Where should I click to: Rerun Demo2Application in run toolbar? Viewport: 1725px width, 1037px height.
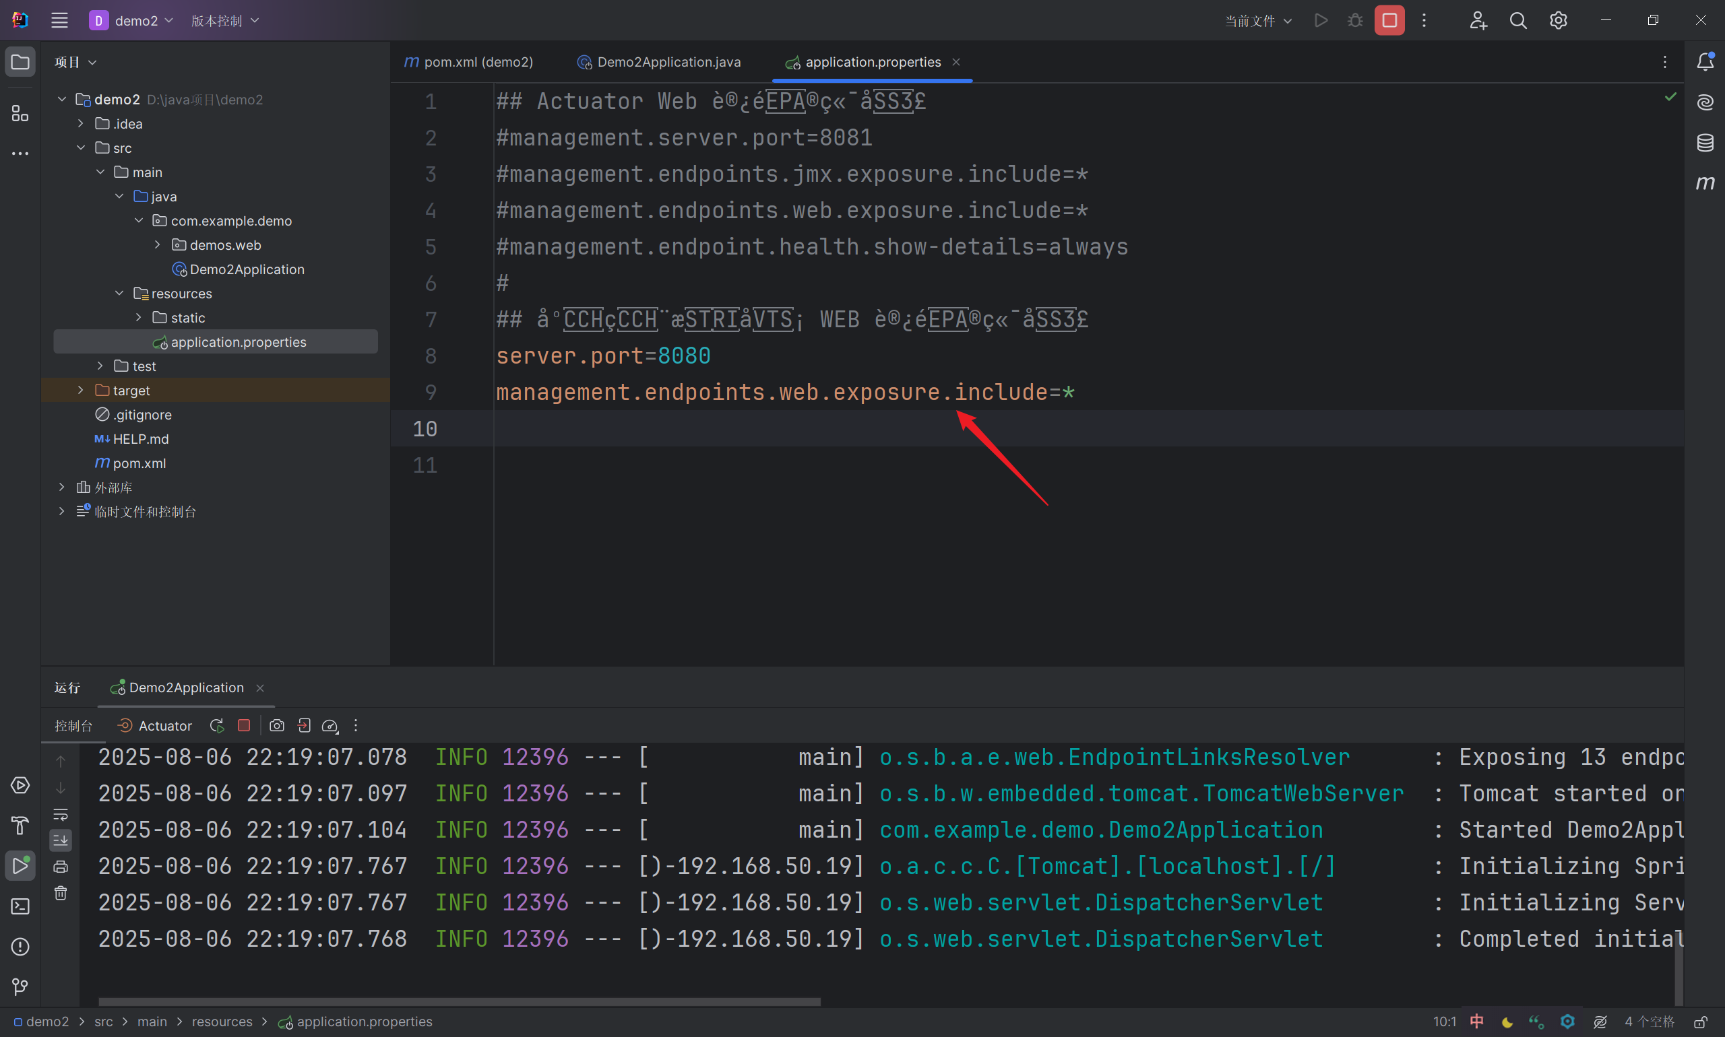point(217,725)
